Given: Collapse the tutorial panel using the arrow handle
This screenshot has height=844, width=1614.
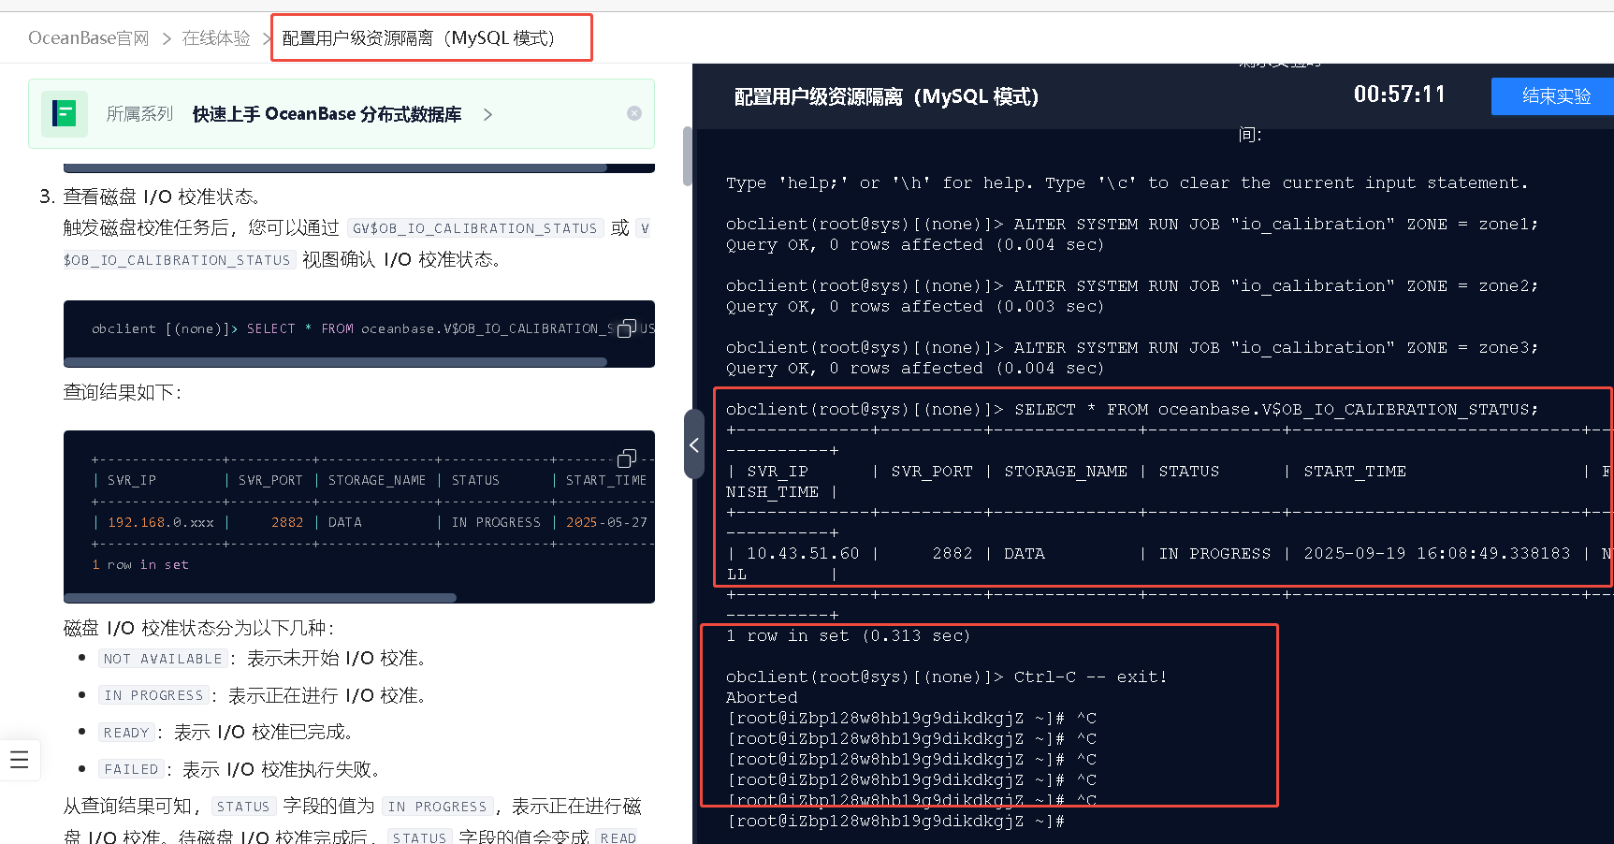Looking at the screenshot, I should (x=693, y=444).
